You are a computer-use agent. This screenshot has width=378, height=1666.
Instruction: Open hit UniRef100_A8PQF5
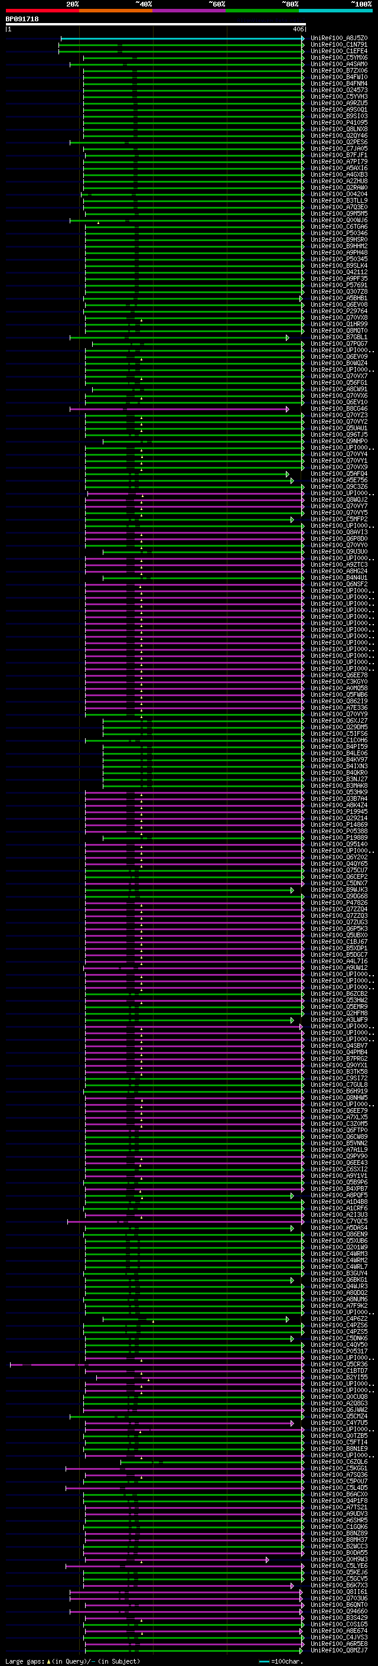click(x=339, y=1196)
